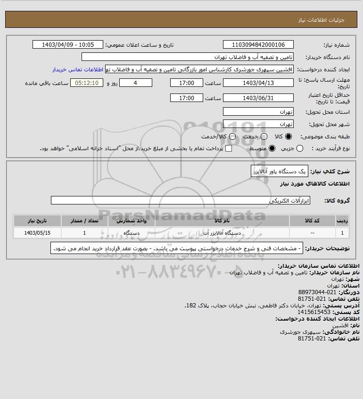Select the خدمت radio button

(x=264, y=136)
